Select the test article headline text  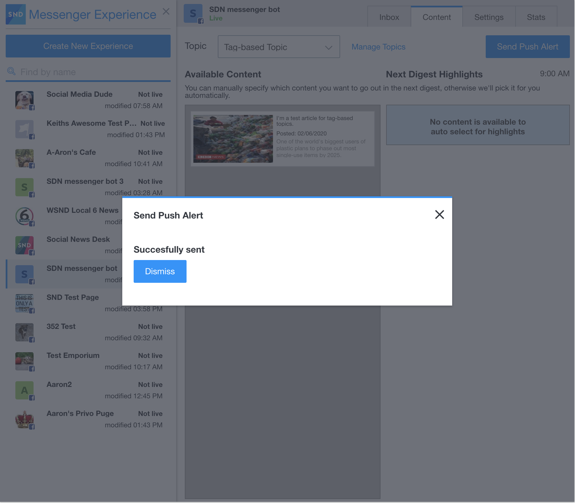point(315,121)
